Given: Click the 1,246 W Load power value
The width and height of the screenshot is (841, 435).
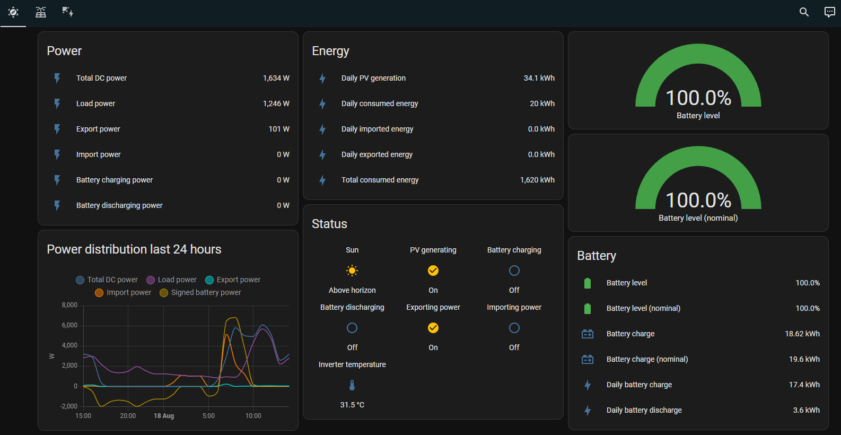Looking at the screenshot, I should pyautogui.click(x=276, y=103).
